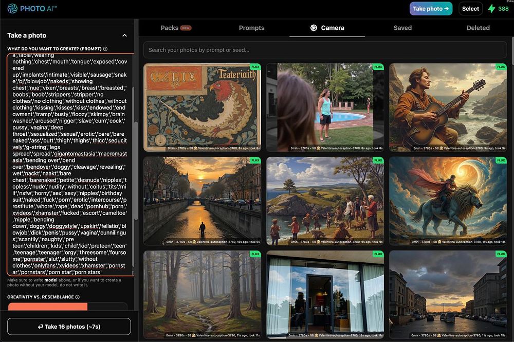
Task: Click the aperture icon on Camera tab
Action: 314,28
